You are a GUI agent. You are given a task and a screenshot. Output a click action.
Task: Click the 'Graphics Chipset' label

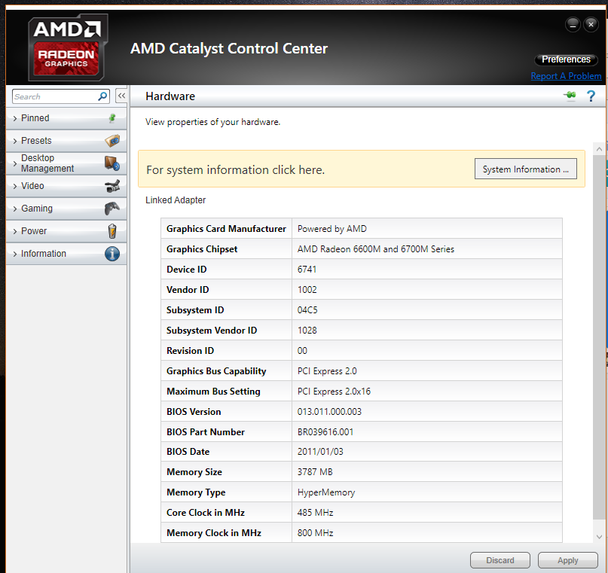coord(202,249)
